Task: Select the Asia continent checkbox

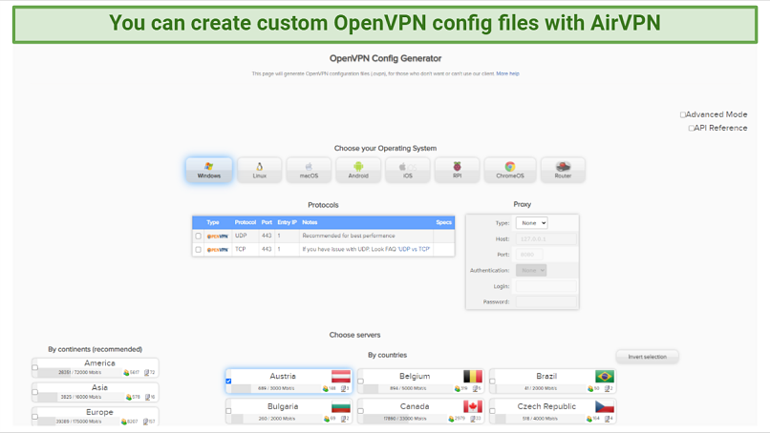Action: [x=34, y=392]
